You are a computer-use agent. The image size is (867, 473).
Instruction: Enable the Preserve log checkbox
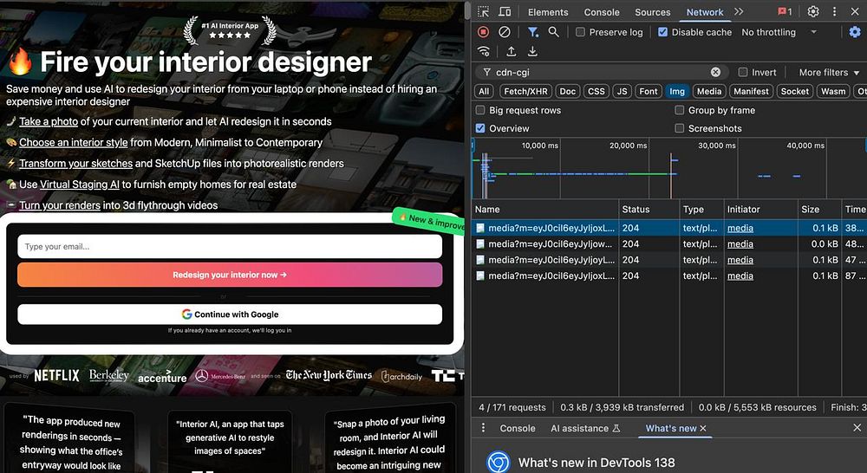point(581,32)
